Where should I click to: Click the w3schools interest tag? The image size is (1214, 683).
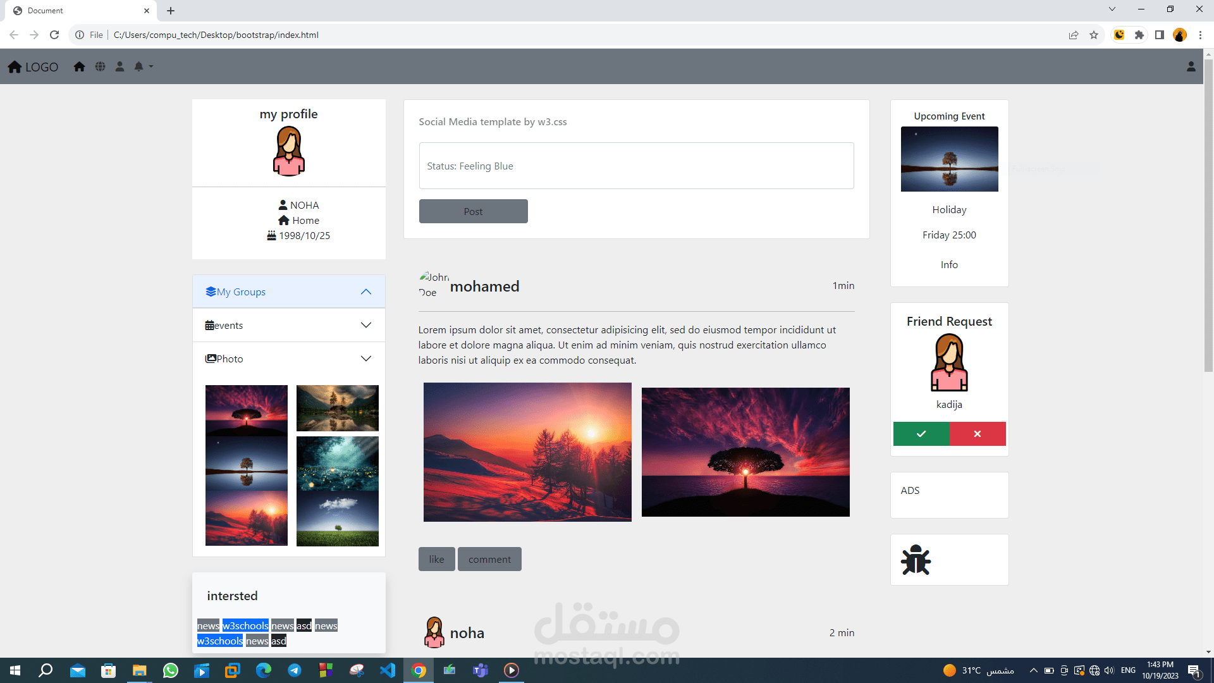coord(245,625)
